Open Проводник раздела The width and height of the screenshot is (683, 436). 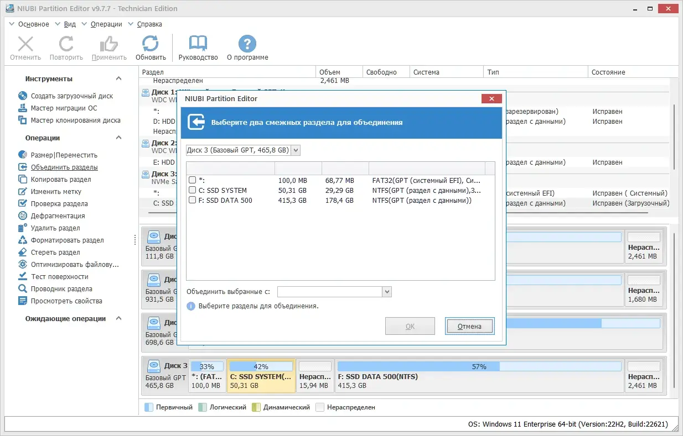click(61, 289)
